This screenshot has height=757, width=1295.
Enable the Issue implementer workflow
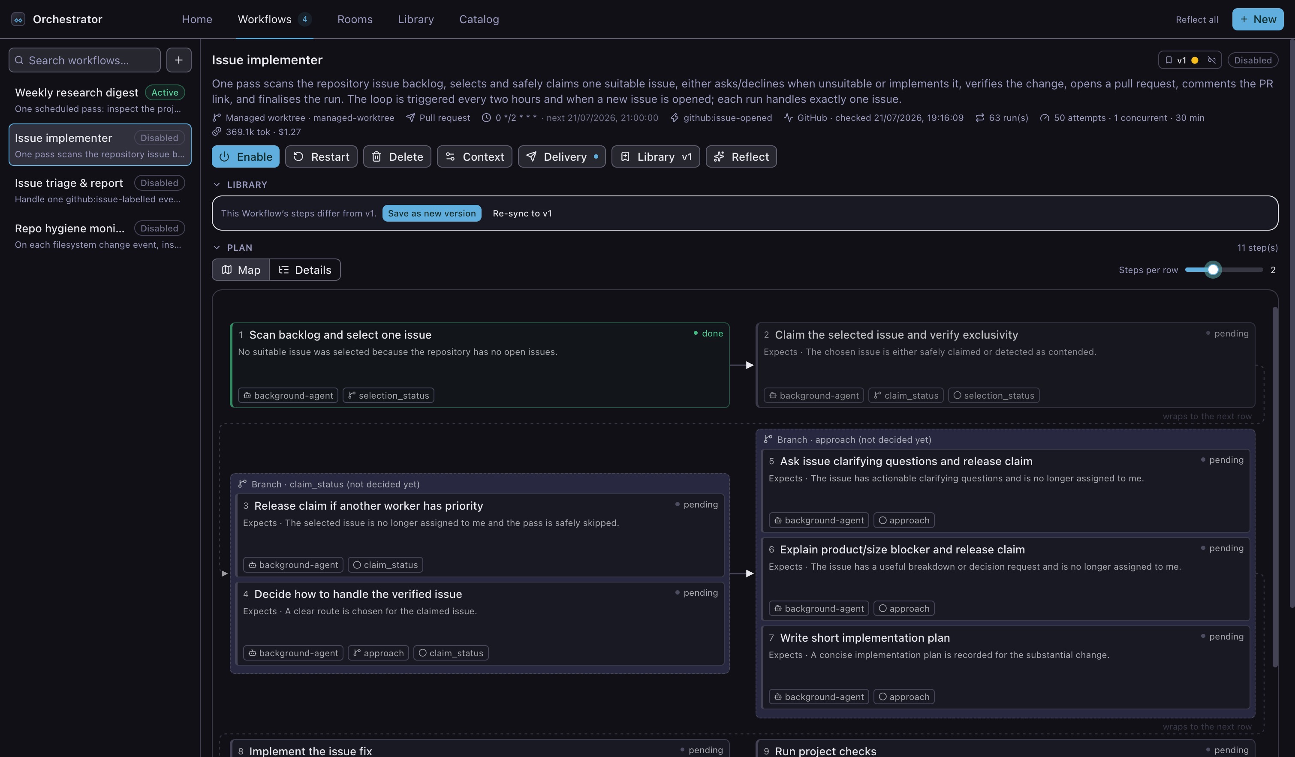pos(246,156)
